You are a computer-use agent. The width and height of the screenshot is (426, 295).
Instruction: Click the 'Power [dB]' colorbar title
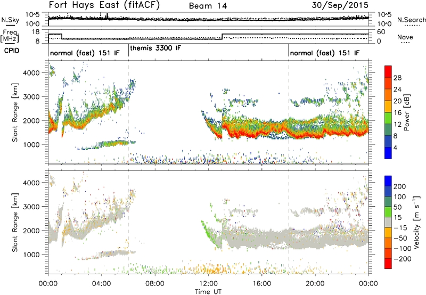coord(406,112)
